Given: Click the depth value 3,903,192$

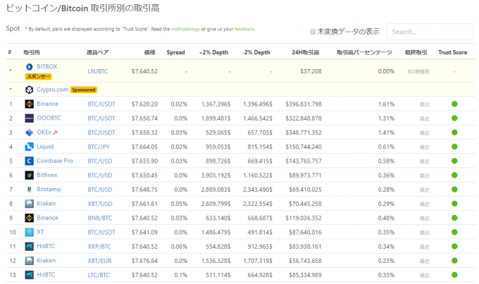Looking at the screenshot, I should (216, 175).
